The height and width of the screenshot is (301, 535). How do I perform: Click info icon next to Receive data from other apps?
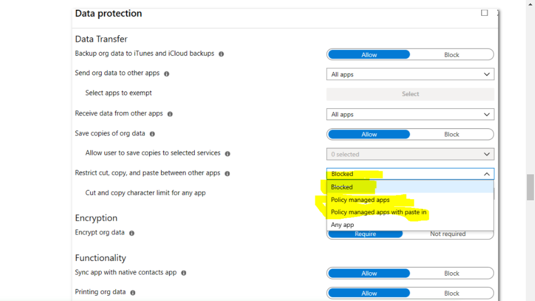[170, 114]
